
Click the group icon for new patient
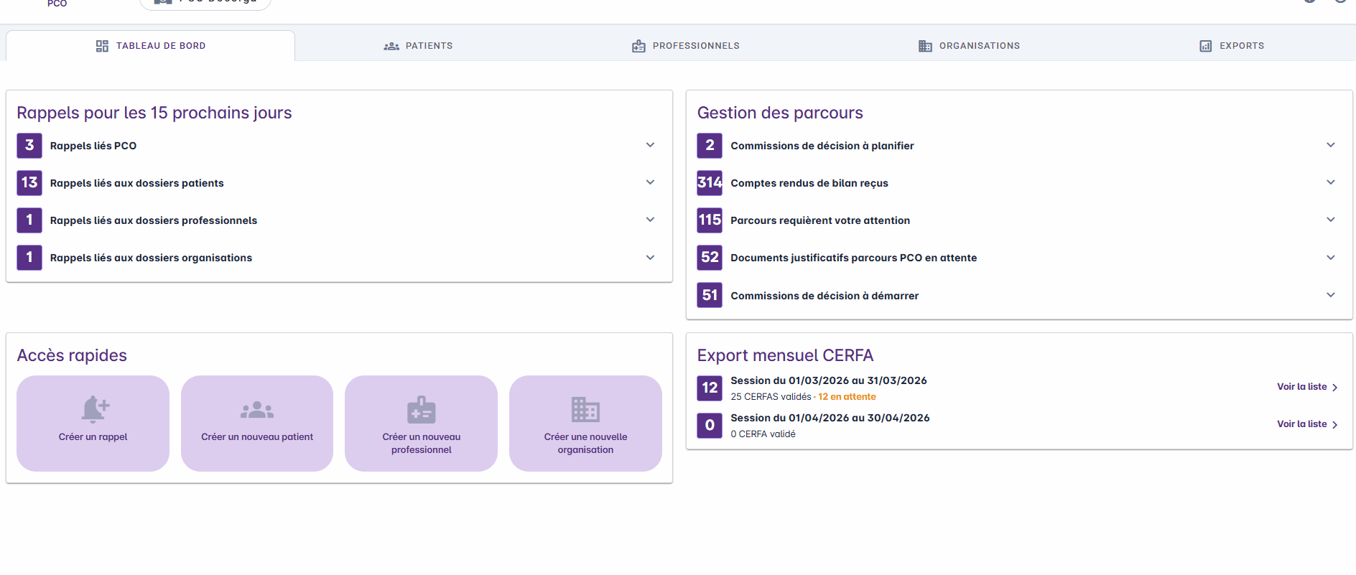[257, 410]
